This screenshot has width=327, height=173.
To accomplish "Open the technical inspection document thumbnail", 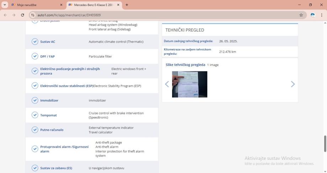I will [x=189, y=84].
